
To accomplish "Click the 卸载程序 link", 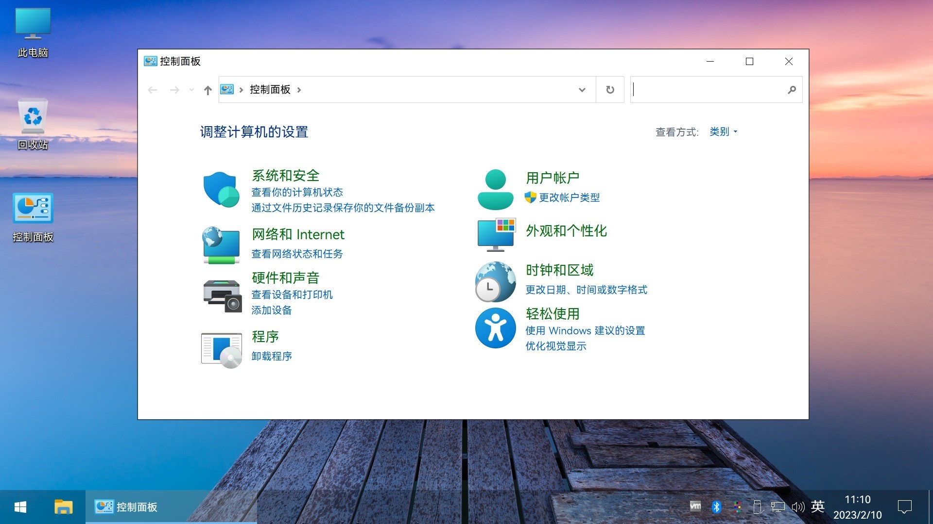I will [272, 356].
